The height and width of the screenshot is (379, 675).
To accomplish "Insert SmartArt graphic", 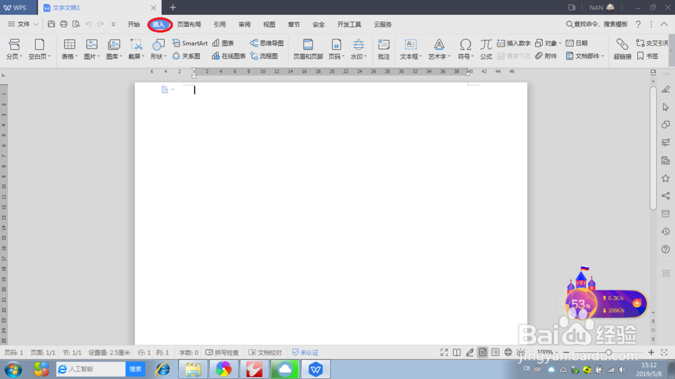I will pos(190,43).
